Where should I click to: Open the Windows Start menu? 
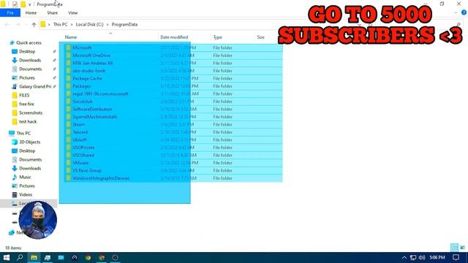pos(7,257)
